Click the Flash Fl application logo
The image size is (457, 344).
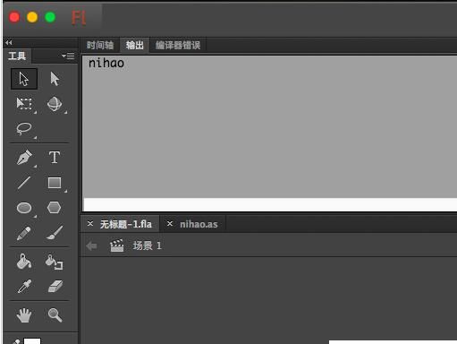pos(79,18)
